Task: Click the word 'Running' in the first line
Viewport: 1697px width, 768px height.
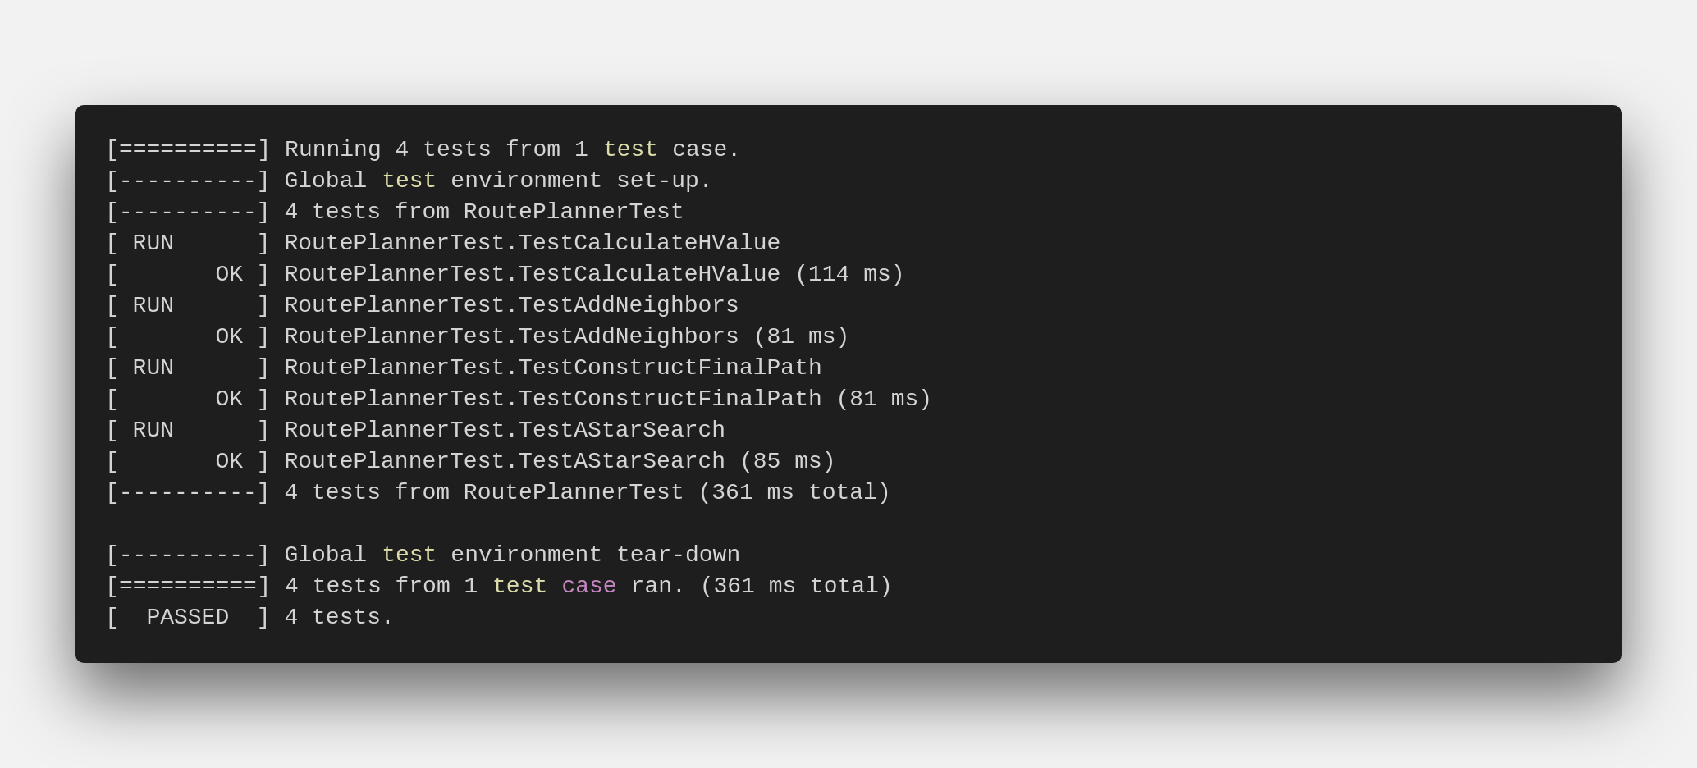Action: 332,149
